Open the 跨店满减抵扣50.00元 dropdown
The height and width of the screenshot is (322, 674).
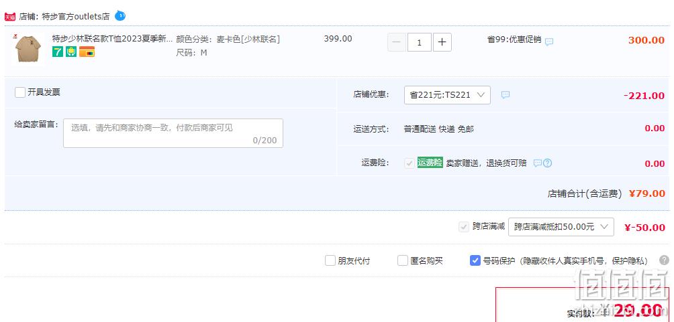pyautogui.click(x=561, y=227)
